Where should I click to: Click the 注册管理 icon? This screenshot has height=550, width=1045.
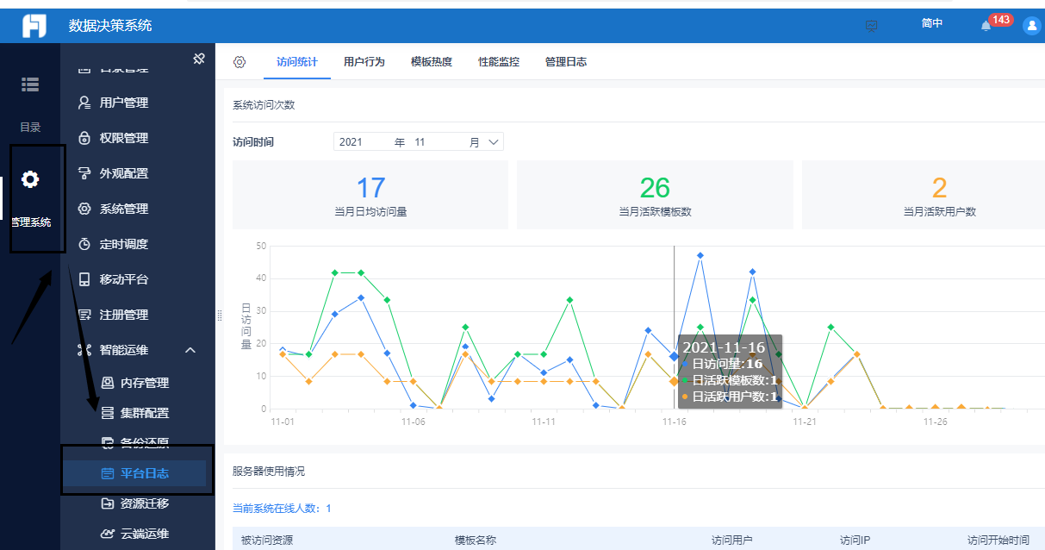click(84, 315)
